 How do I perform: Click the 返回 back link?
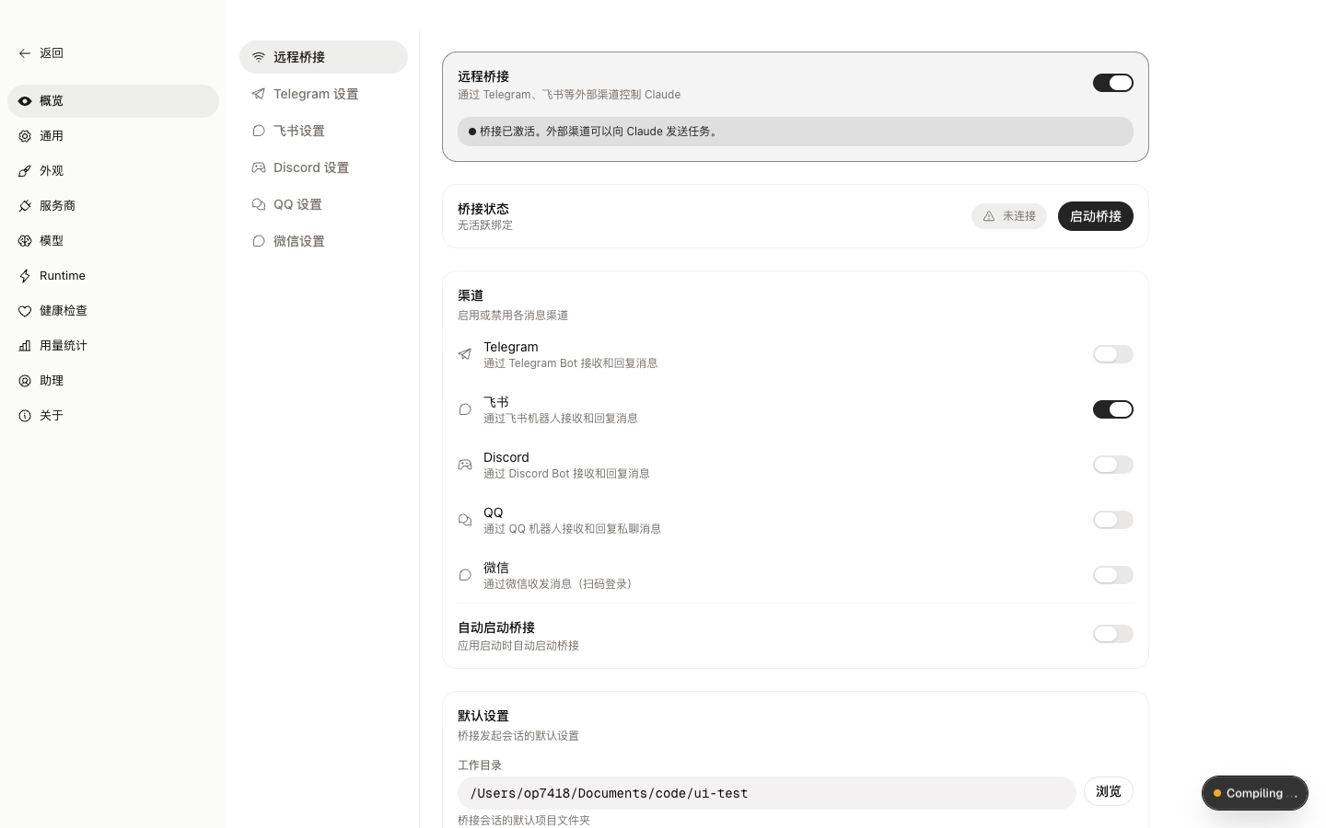(x=41, y=53)
